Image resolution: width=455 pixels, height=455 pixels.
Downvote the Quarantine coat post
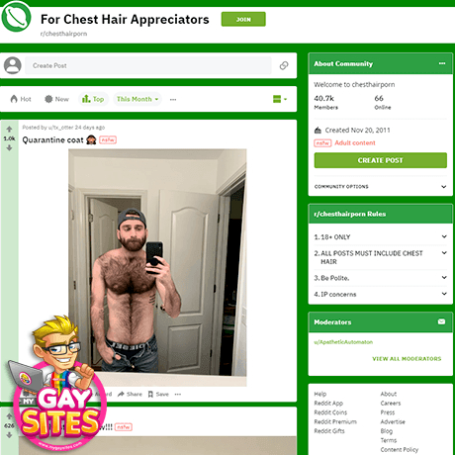click(x=9, y=148)
